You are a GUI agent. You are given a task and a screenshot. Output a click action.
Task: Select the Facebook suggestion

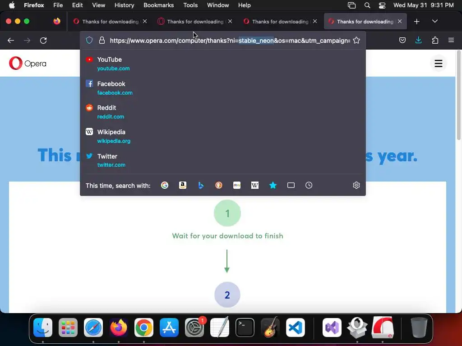click(x=223, y=88)
